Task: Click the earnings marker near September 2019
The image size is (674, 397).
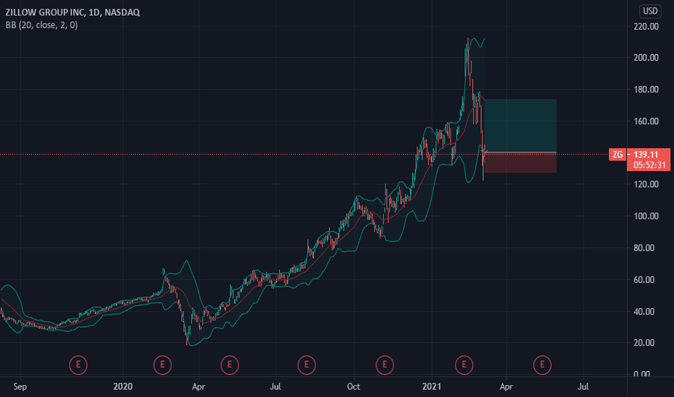Action: pyautogui.click(x=78, y=365)
